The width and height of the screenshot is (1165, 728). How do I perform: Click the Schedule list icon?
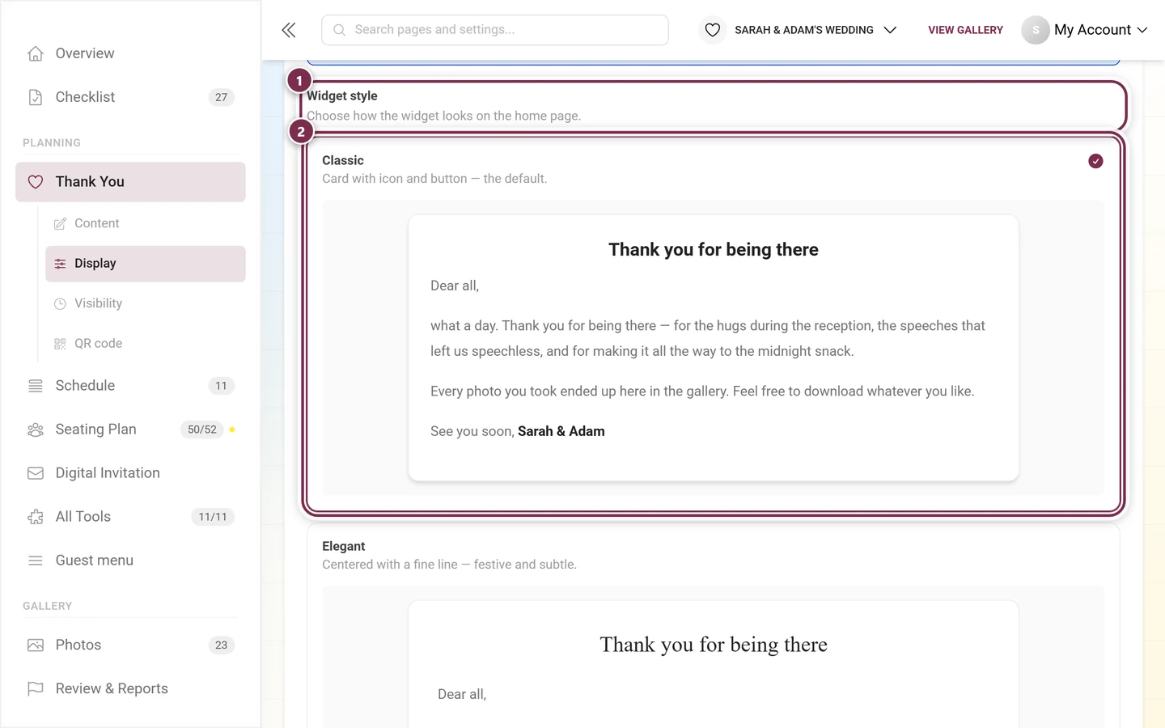coord(36,386)
